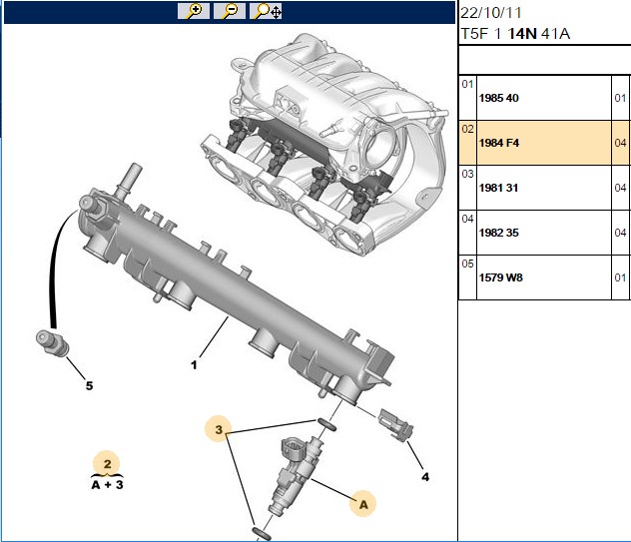631x542 pixels.
Task: Click highlighted callout 3 for O-rings
Action: [x=218, y=429]
